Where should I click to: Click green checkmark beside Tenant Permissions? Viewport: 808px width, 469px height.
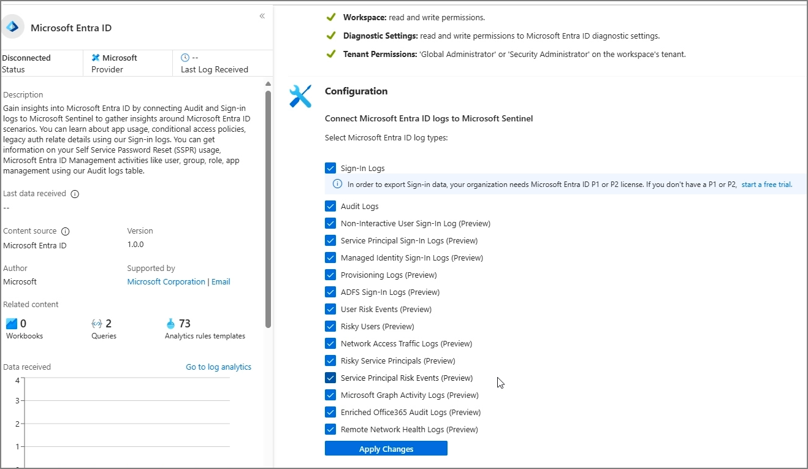pos(331,54)
